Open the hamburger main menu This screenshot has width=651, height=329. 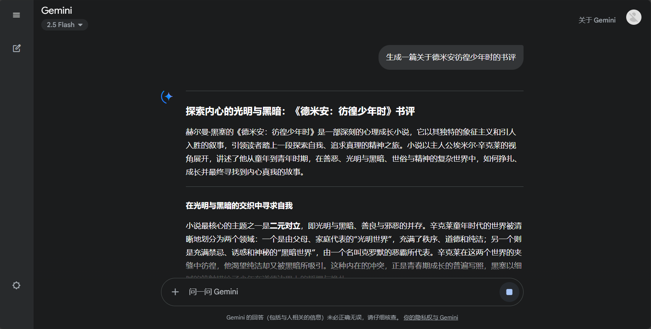point(16,15)
